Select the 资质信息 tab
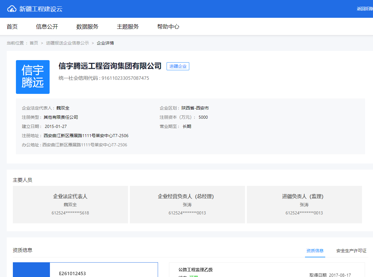The width and height of the screenshot is (373, 277). coord(315,250)
